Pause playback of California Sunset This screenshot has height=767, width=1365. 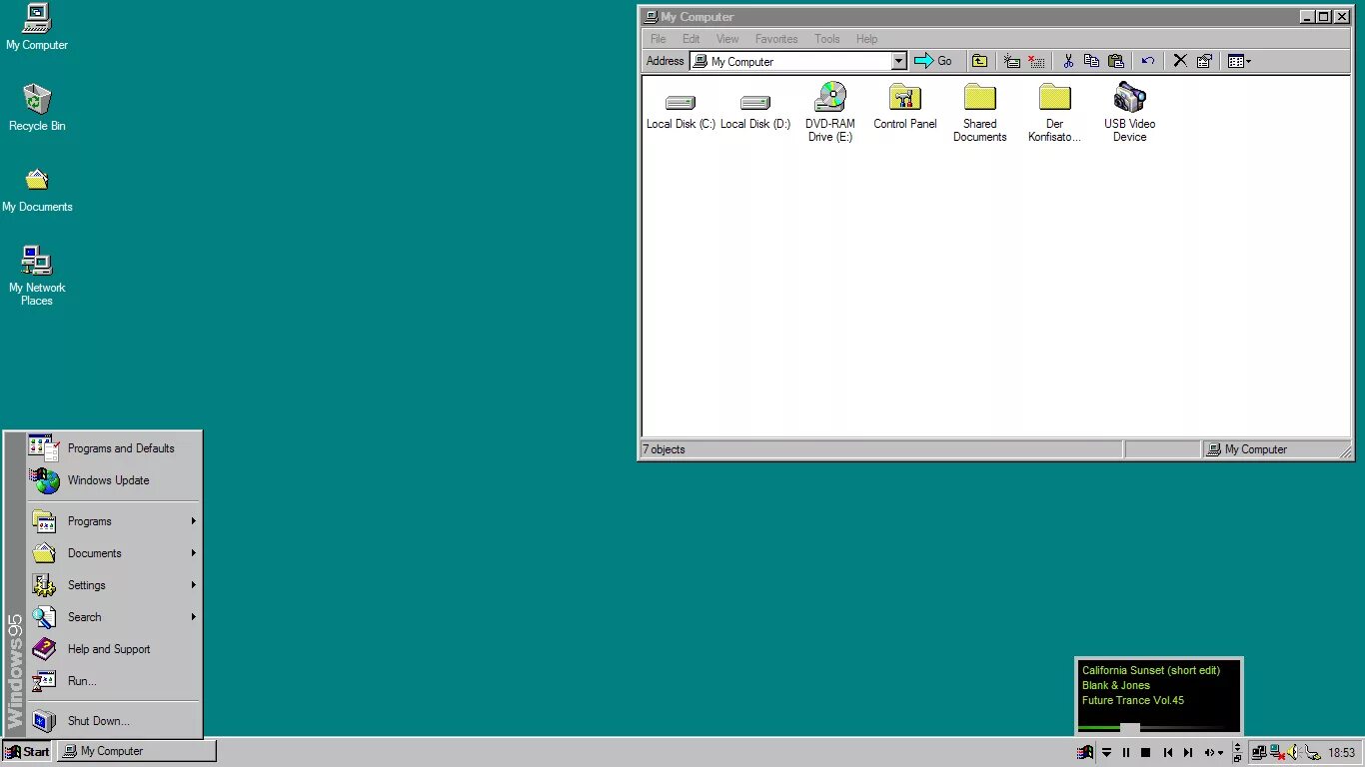coord(1125,752)
